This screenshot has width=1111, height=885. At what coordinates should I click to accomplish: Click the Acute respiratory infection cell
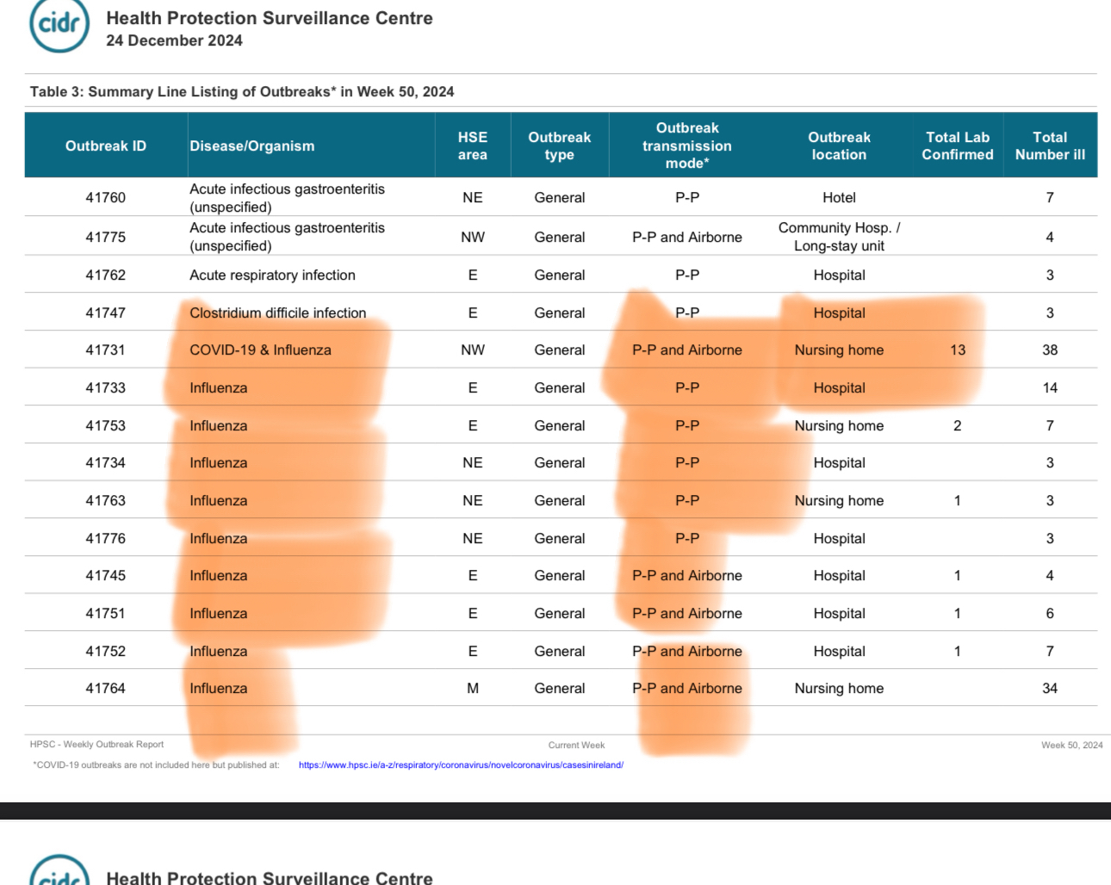pos(272,275)
